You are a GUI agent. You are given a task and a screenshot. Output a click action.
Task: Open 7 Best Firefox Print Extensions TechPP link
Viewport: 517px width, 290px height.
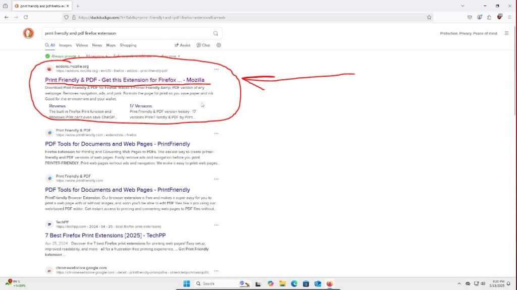pyautogui.click(x=105, y=236)
